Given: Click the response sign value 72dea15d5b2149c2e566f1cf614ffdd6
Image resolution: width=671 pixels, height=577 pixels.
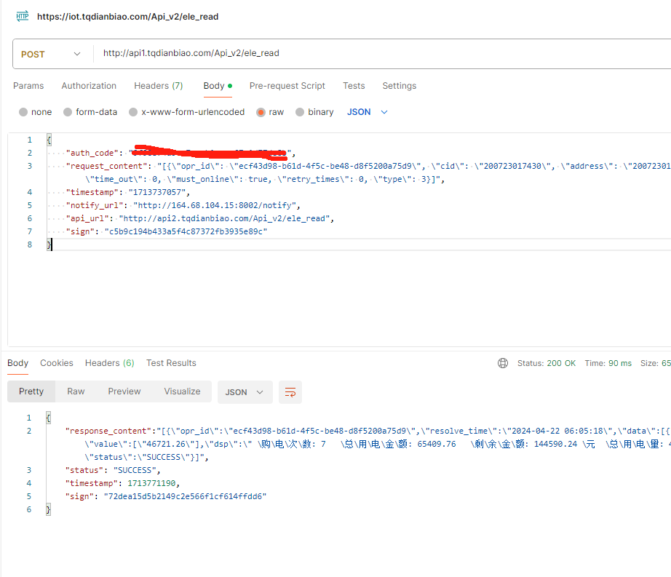Looking at the screenshot, I should (x=186, y=496).
